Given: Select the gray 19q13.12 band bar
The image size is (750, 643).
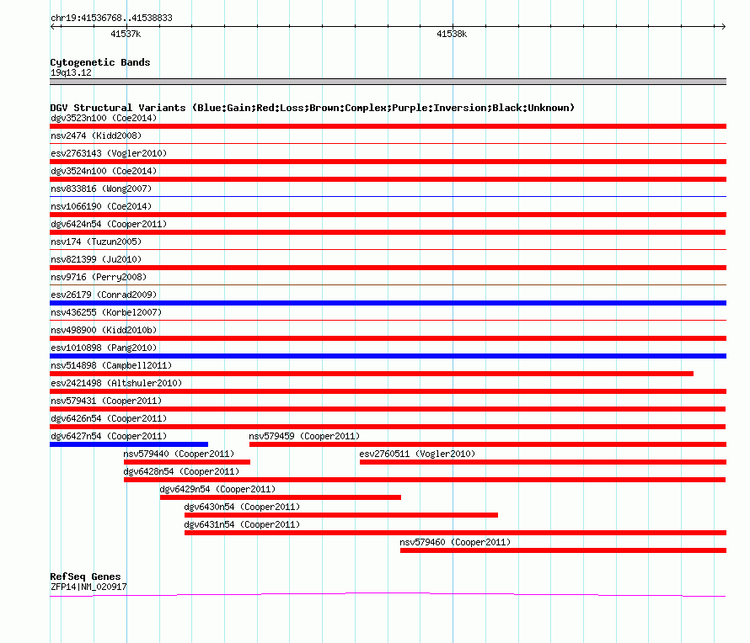Looking at the screenshot, I should click(388, 82).
